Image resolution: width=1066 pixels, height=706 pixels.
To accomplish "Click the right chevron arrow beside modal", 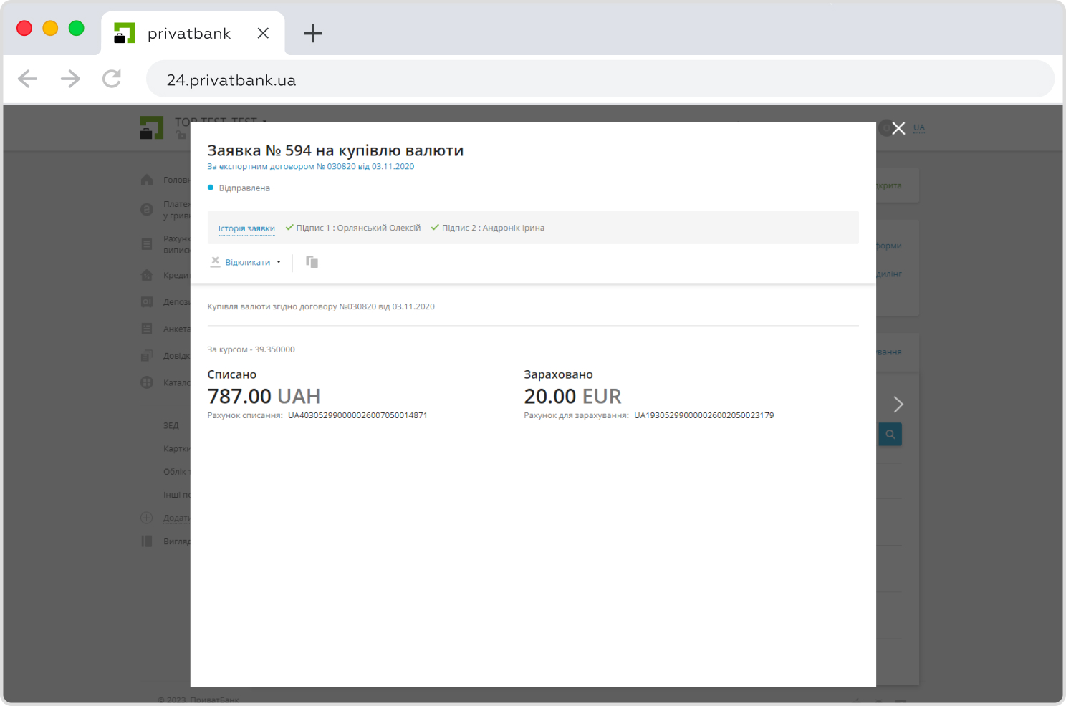I will (x=898, y=405).
